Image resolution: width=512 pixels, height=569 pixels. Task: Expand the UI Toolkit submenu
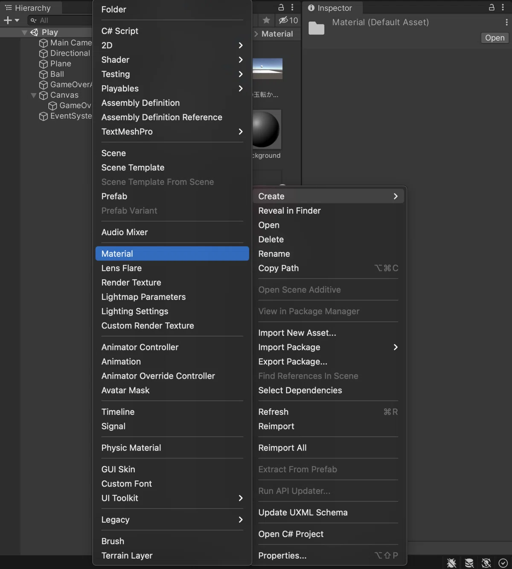172,498
